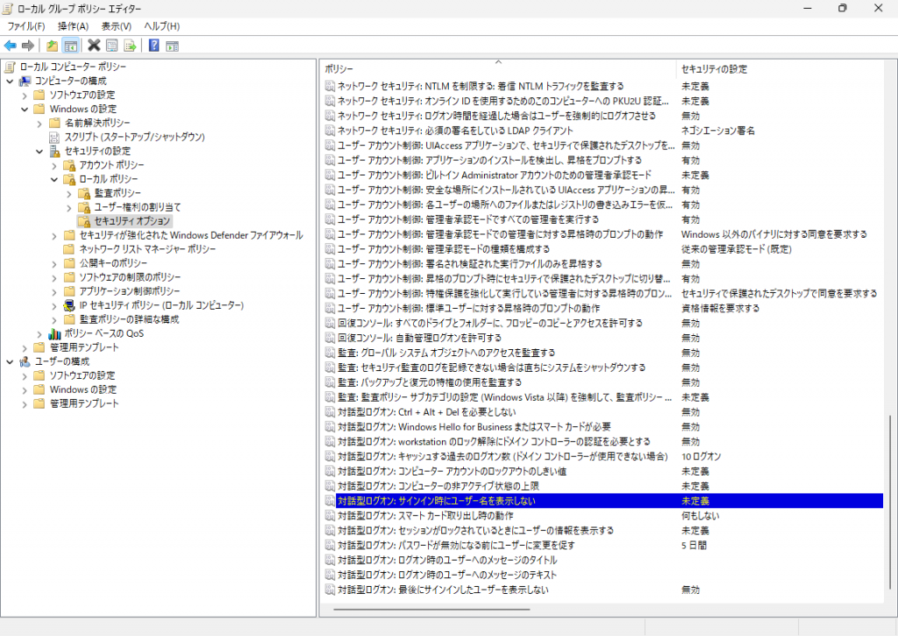Click the Up one level folder icon
Screen dimensions: 898x636
[x=52, y=46]
